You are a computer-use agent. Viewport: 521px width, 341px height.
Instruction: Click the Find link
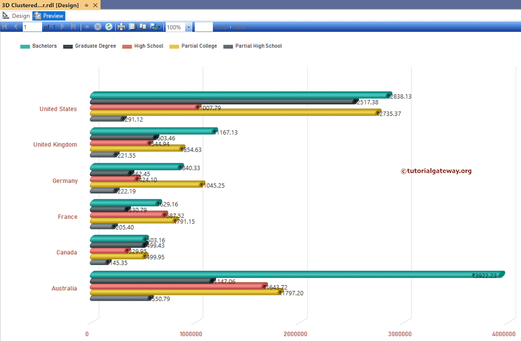point(222,26)
